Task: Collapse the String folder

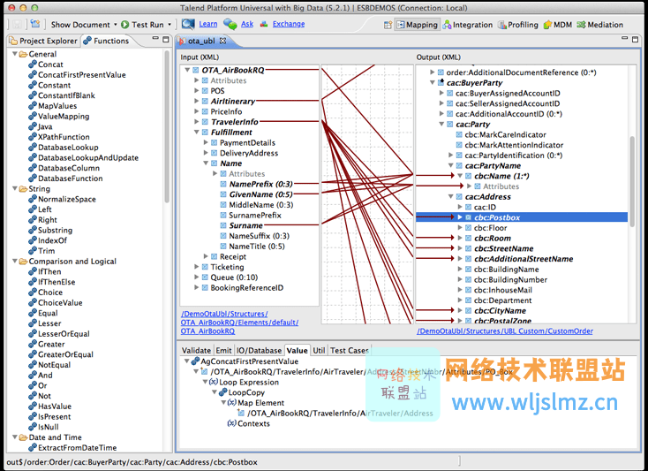Action: [15, 188]
